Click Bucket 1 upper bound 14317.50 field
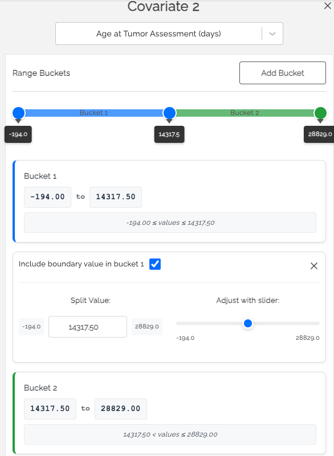Viewport: 334px width, 456px height. [x=116, y=197]
